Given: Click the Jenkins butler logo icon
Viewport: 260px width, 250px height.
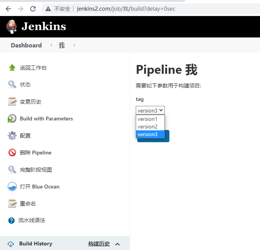Looking at the screenshot, I should [x=11, y=27].
